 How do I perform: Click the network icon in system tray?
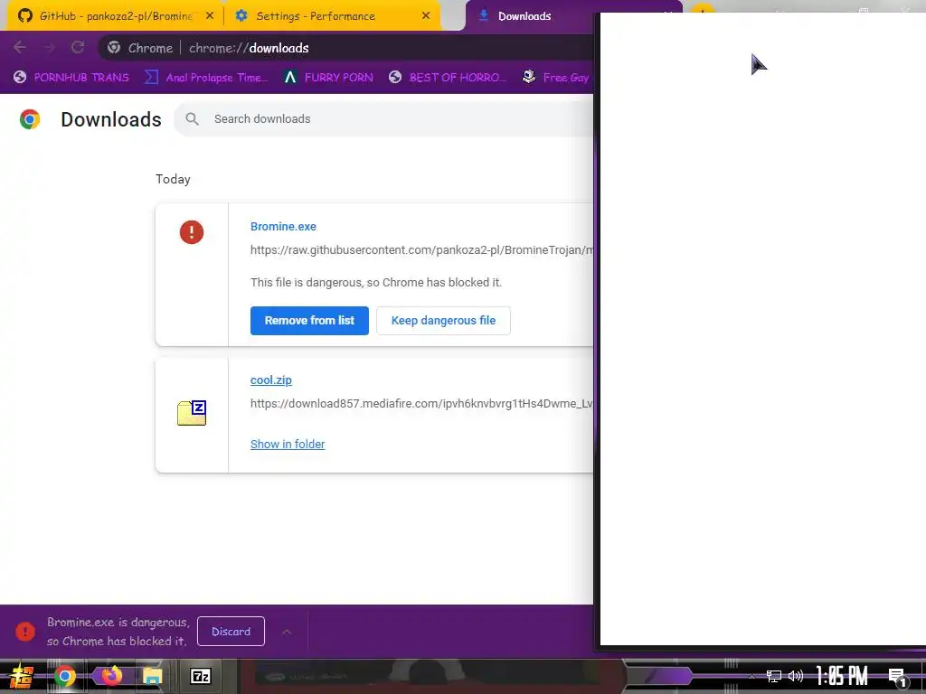point(774,676)
